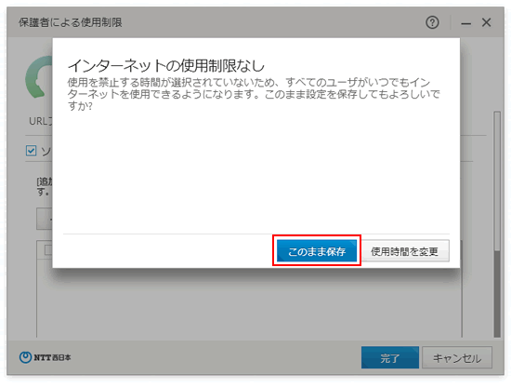Click the NTT西日本 logo

coord(45,357)
